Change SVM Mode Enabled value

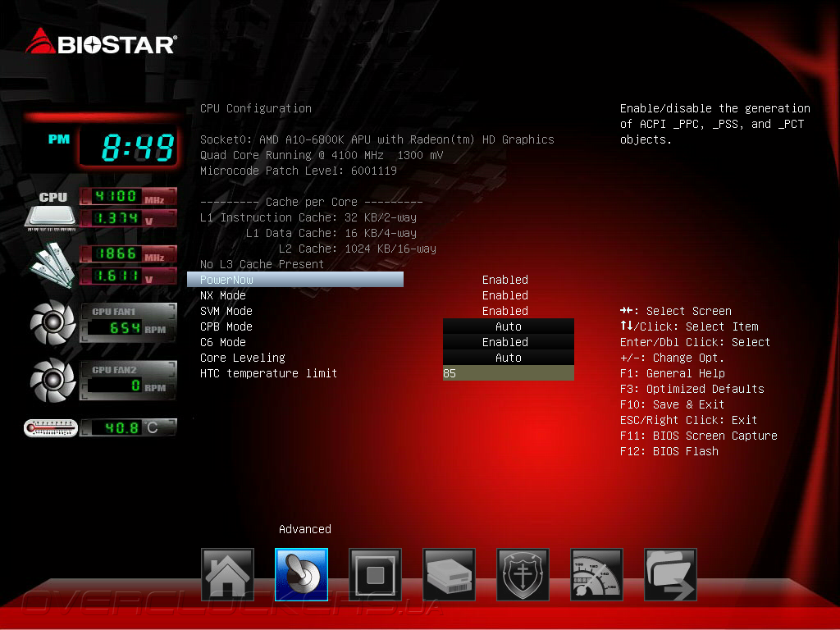tap(505, 311)
